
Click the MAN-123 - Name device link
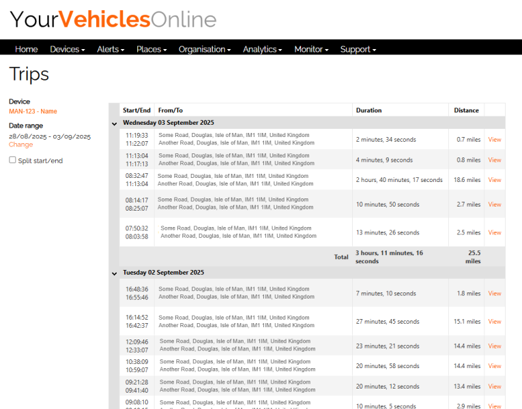click(33, 111)
